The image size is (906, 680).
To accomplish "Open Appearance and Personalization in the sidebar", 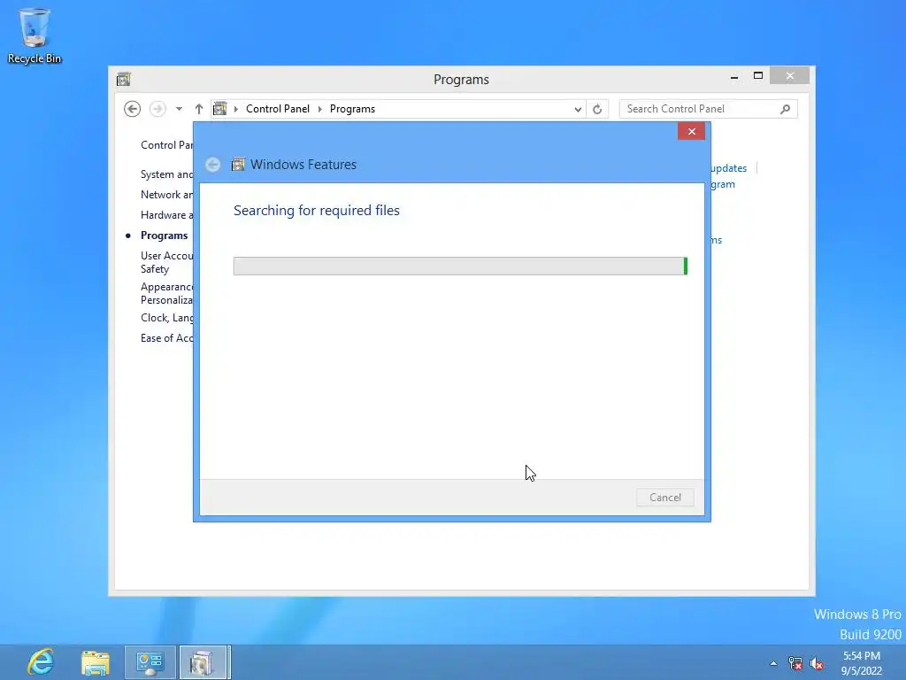I will click(166, 293).
